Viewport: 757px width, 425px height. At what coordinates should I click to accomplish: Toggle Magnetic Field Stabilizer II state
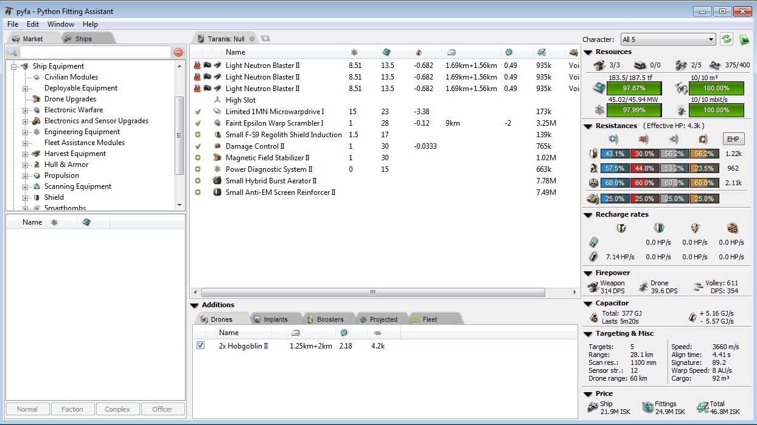[x=197, y=158]
